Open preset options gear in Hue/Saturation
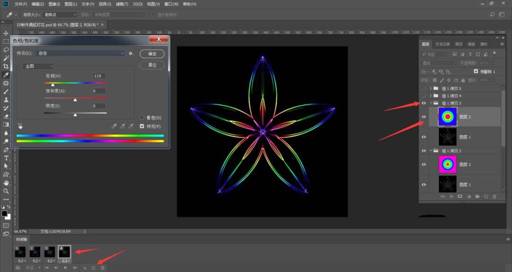 [131, 53]
